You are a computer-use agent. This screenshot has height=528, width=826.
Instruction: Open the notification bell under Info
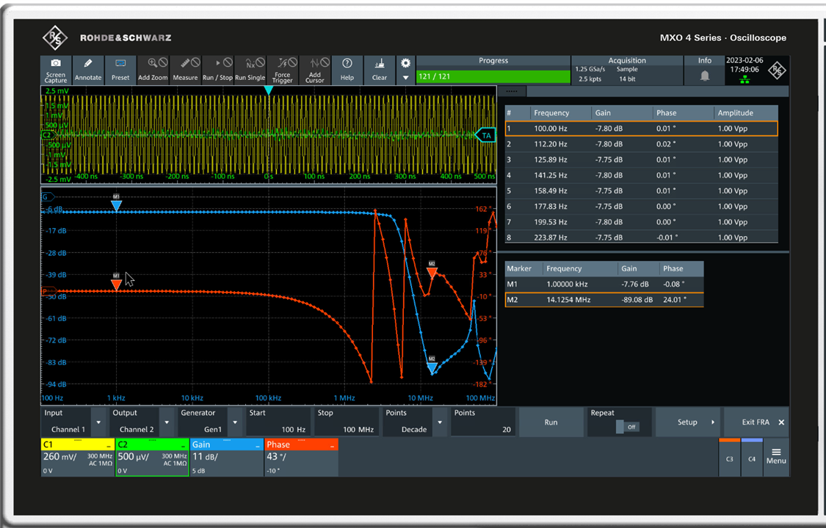[x=705, y=76]
